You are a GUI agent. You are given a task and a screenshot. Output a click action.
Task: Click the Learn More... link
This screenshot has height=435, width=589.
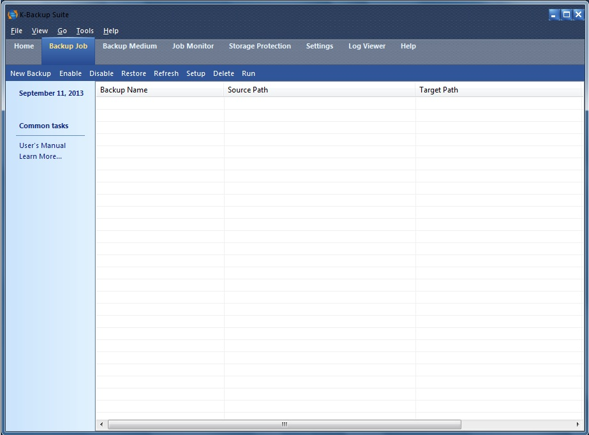(40, 156)
